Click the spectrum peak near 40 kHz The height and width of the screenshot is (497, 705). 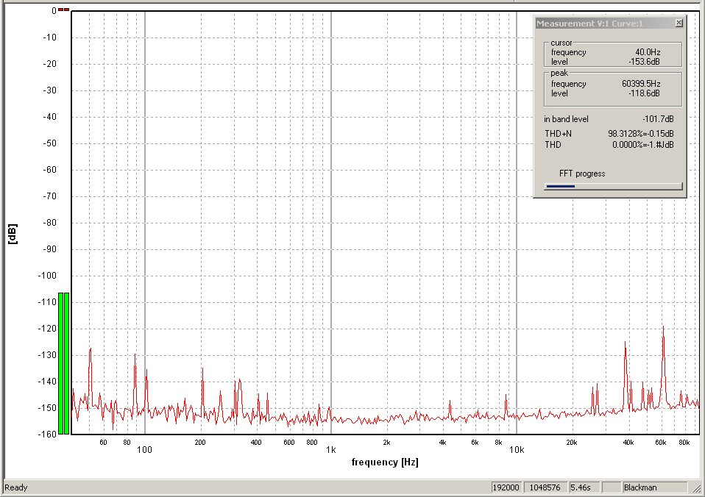(626, 343)
